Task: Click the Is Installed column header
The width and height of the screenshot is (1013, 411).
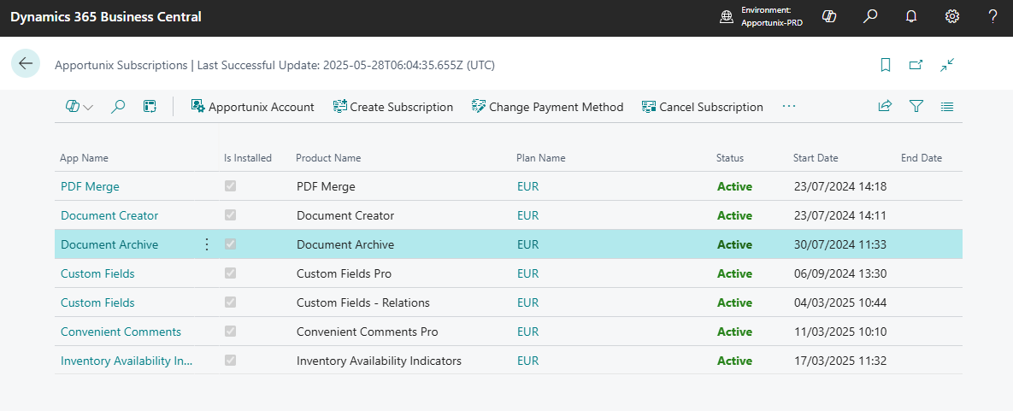Action: [x=248, y=158]
